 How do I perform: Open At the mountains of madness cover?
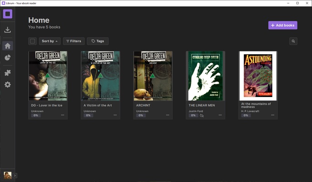[258, 76]
